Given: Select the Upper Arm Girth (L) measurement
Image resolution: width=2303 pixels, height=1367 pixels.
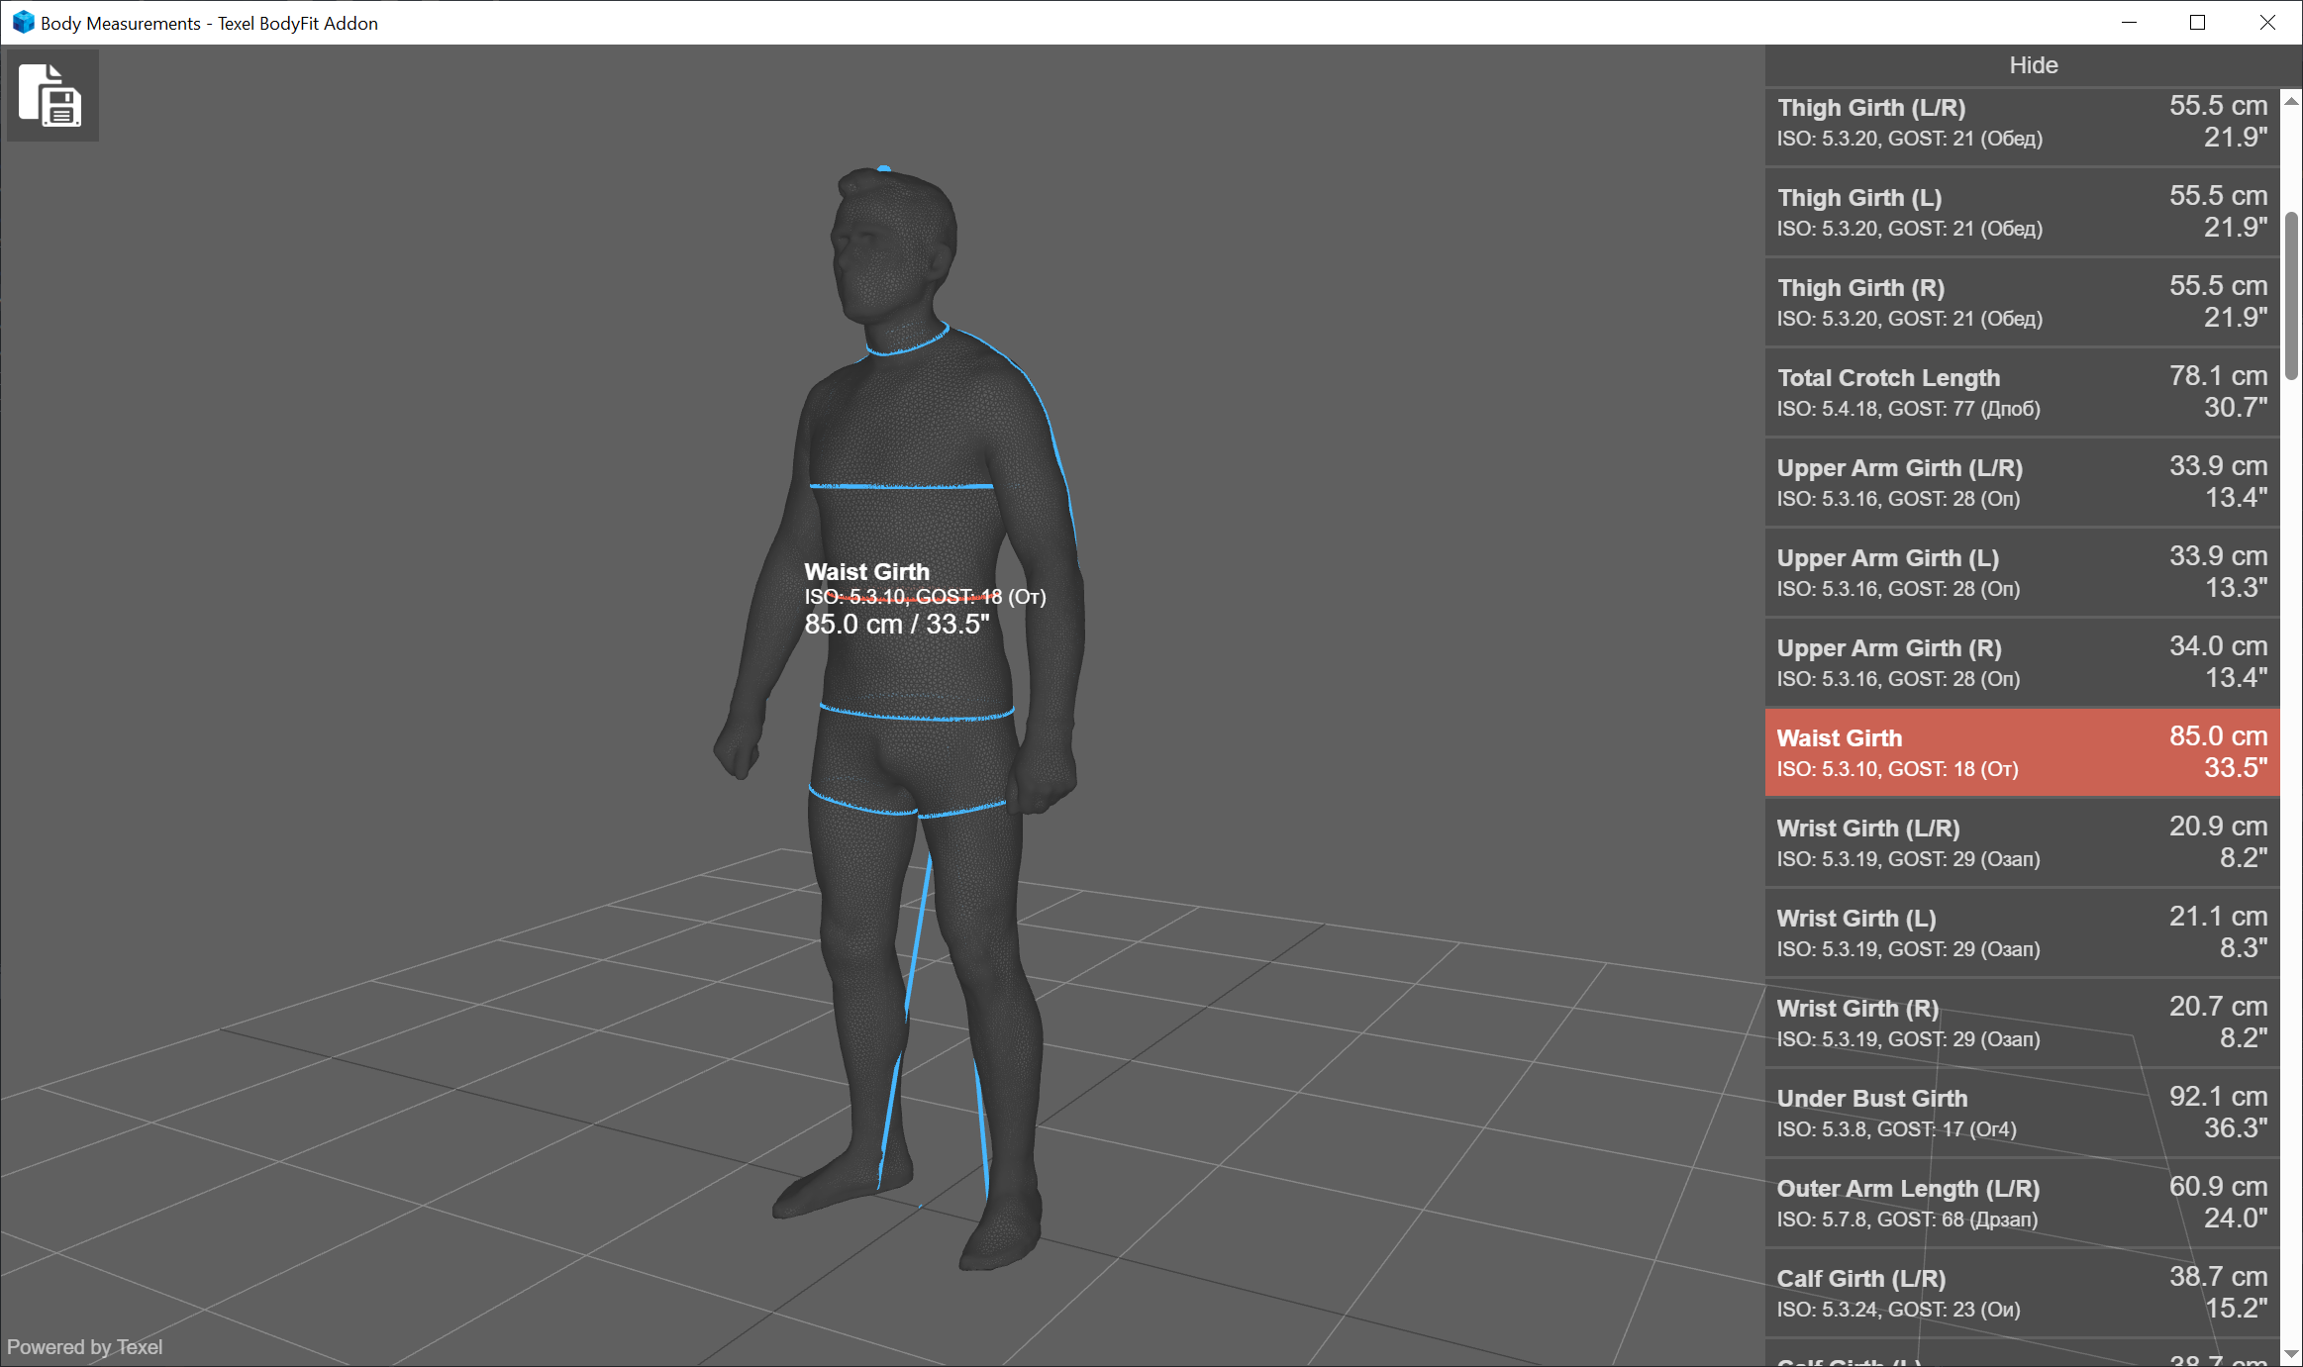Looking at the screenshot, I should (2020, 571).
